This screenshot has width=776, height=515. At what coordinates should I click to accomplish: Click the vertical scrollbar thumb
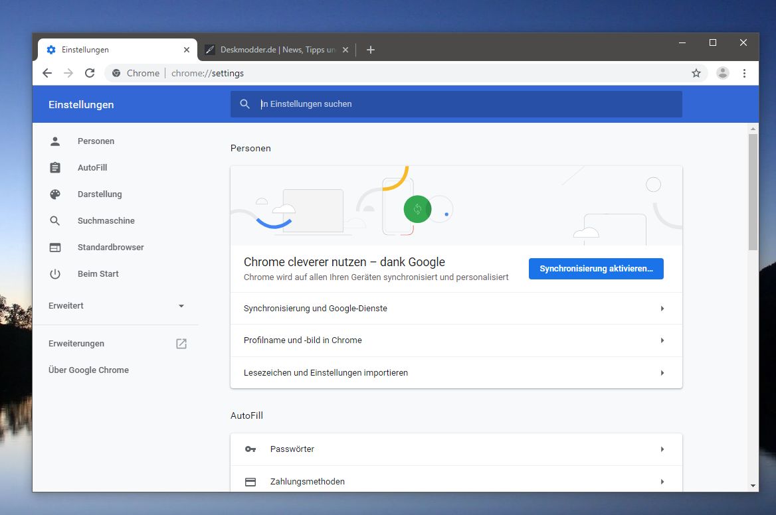tap(753, 192)
